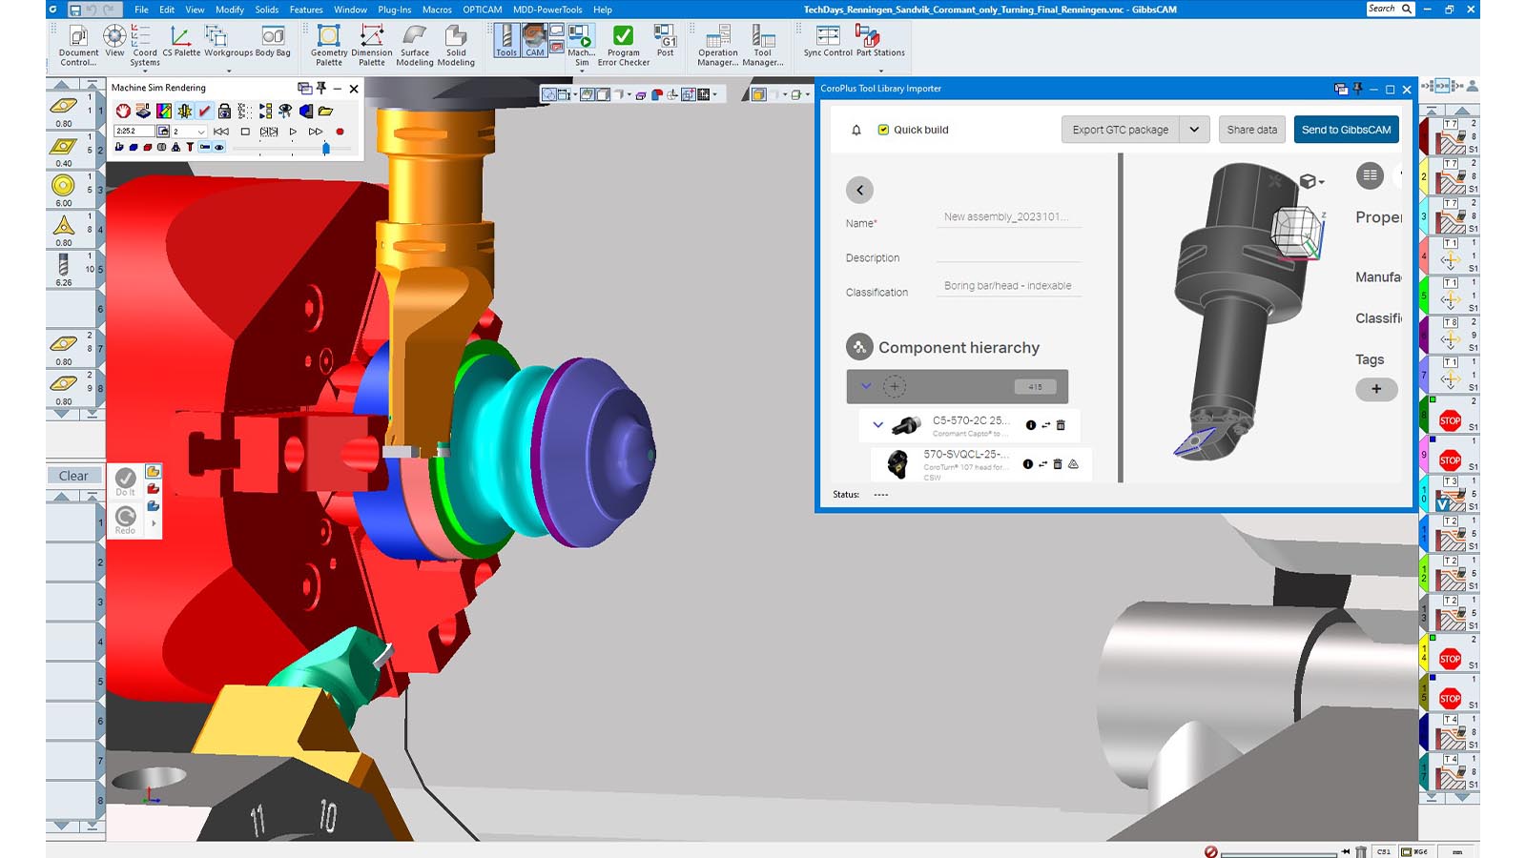Screen dimensions: 1526x858
Task: Toggle the collision detection burst icon
Action: 184,112
